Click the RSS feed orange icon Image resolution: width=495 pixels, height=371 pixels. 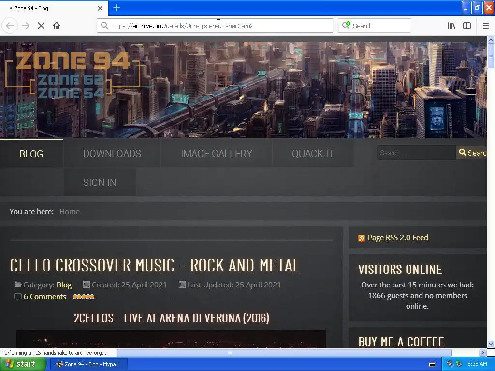click(362, 238)
